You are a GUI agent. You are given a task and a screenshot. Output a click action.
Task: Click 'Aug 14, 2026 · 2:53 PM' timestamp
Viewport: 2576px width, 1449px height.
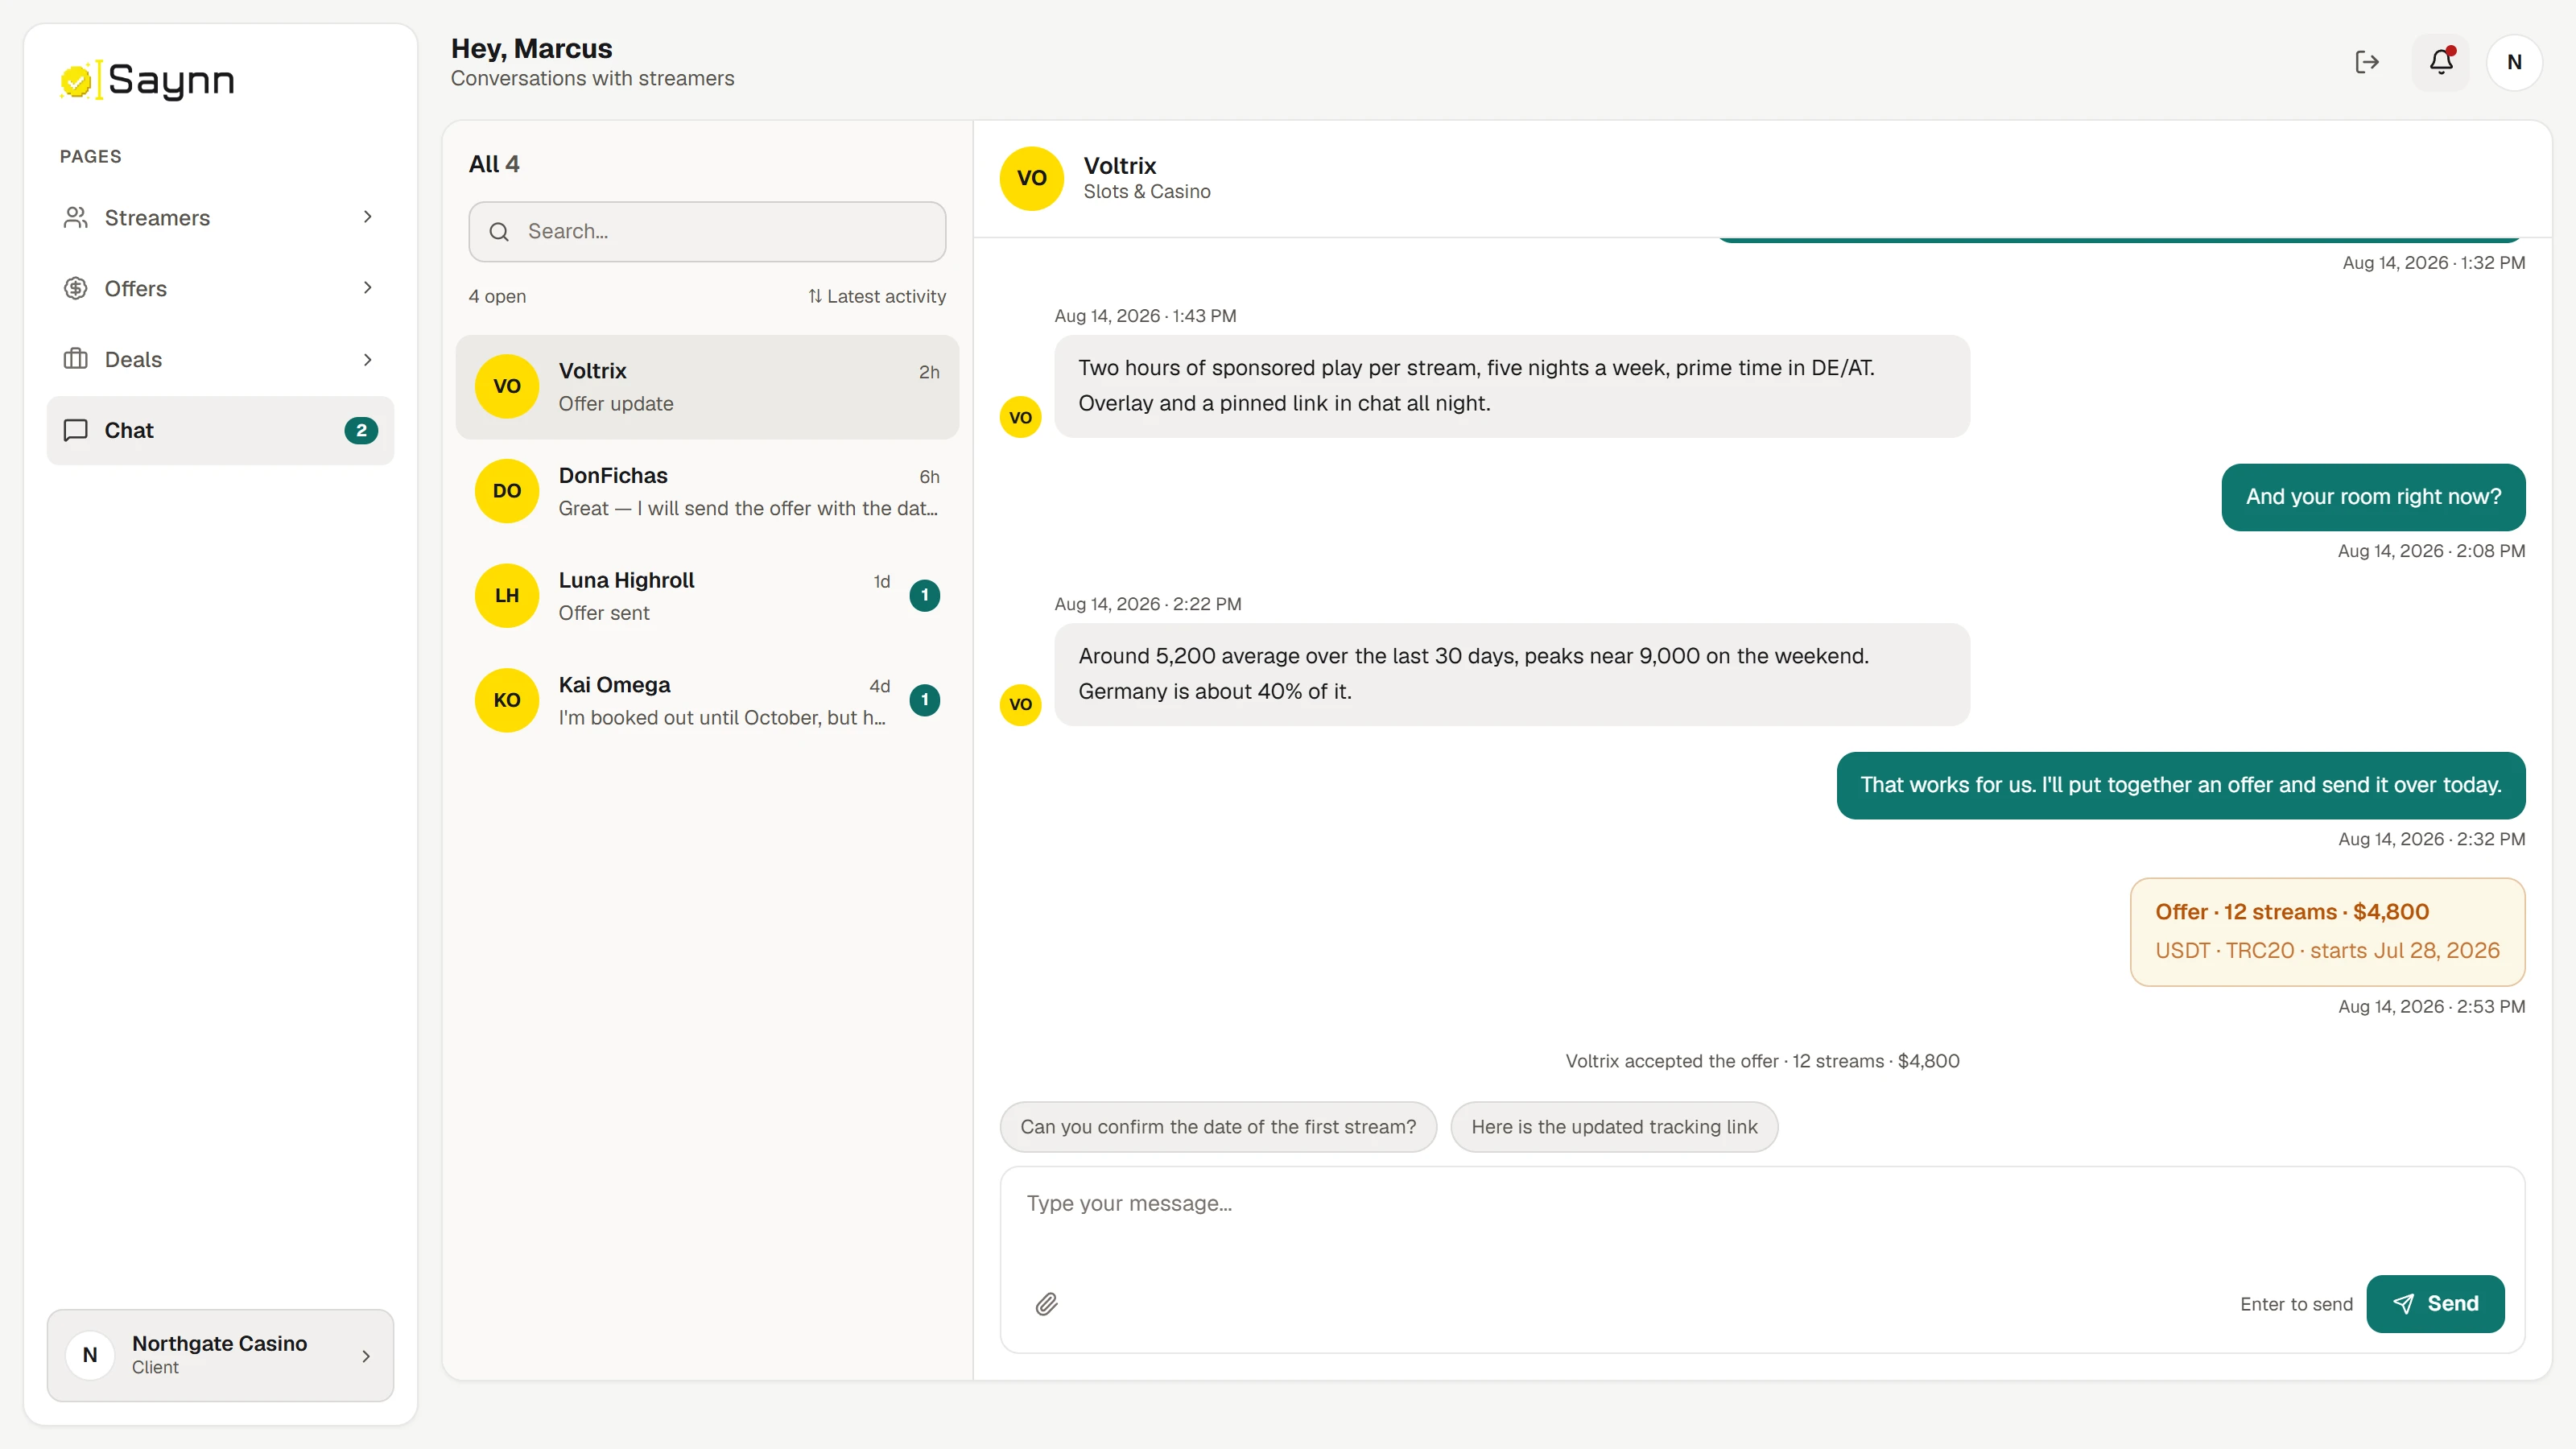pos(2431,1007)
